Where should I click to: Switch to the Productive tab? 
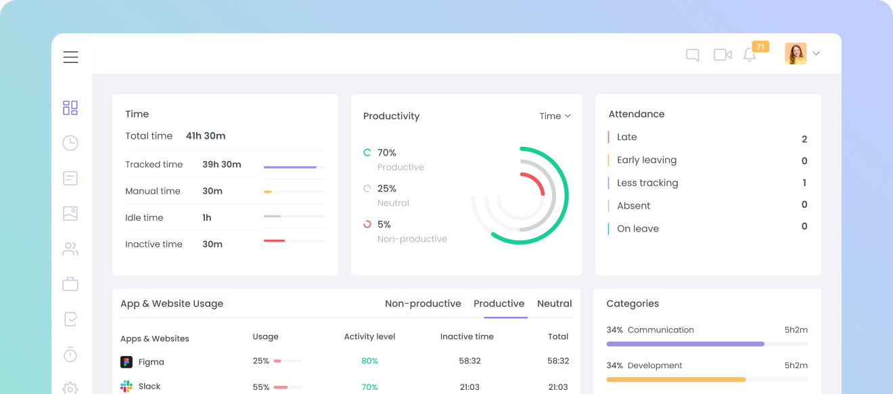pyautogui.click(x=499, y=303)
